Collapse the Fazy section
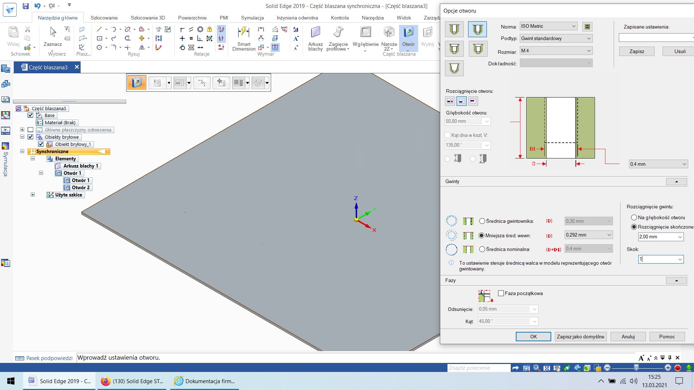Viewport: 694px width, 390px height. [x=676, y=281]
